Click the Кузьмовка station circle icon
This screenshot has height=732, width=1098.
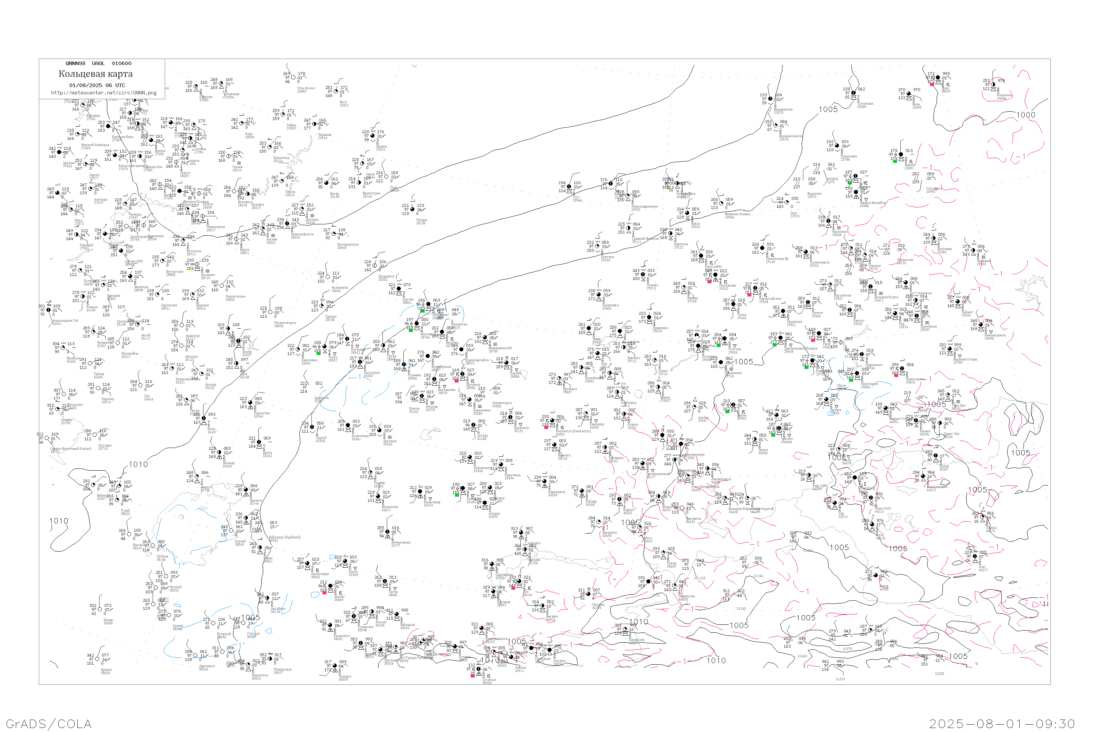pos(837,146)
